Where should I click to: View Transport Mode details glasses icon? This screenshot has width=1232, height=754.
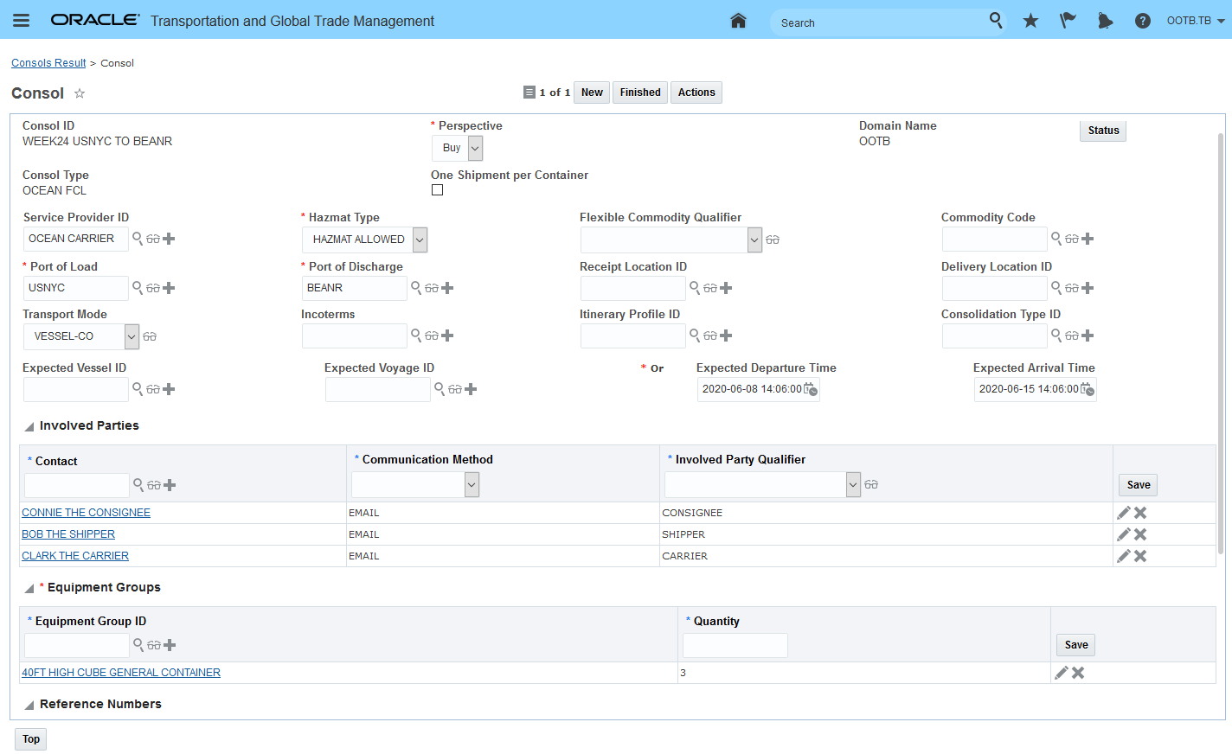[x=150, y=336]
